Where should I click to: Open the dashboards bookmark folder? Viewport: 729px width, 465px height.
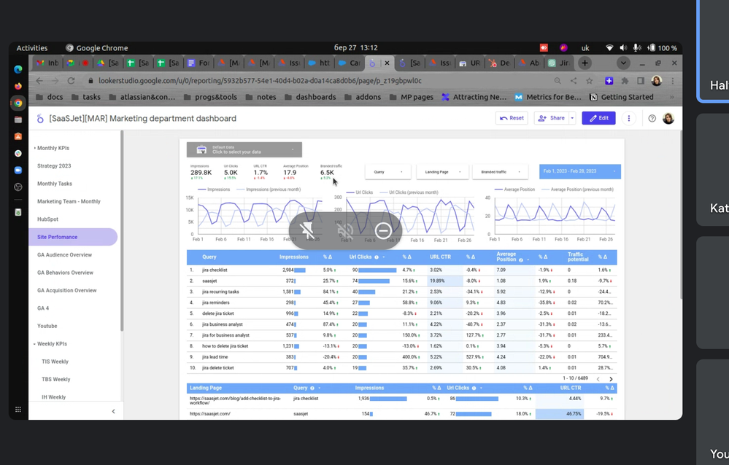tap(310, 97)
